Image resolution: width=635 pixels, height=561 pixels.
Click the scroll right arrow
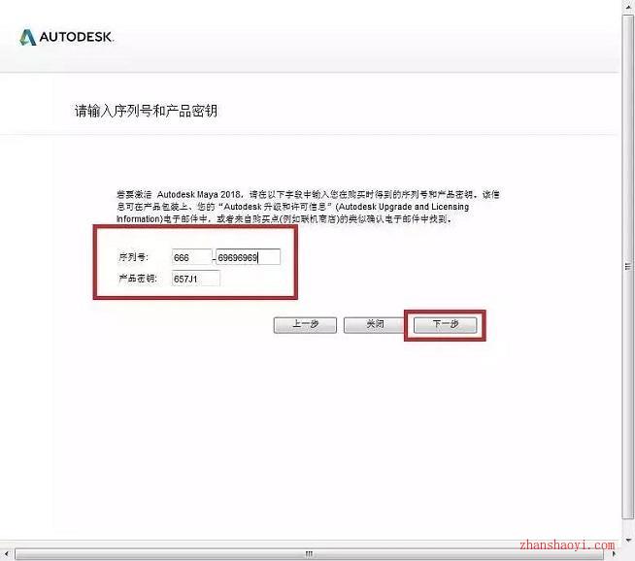[x=613, y=554]
